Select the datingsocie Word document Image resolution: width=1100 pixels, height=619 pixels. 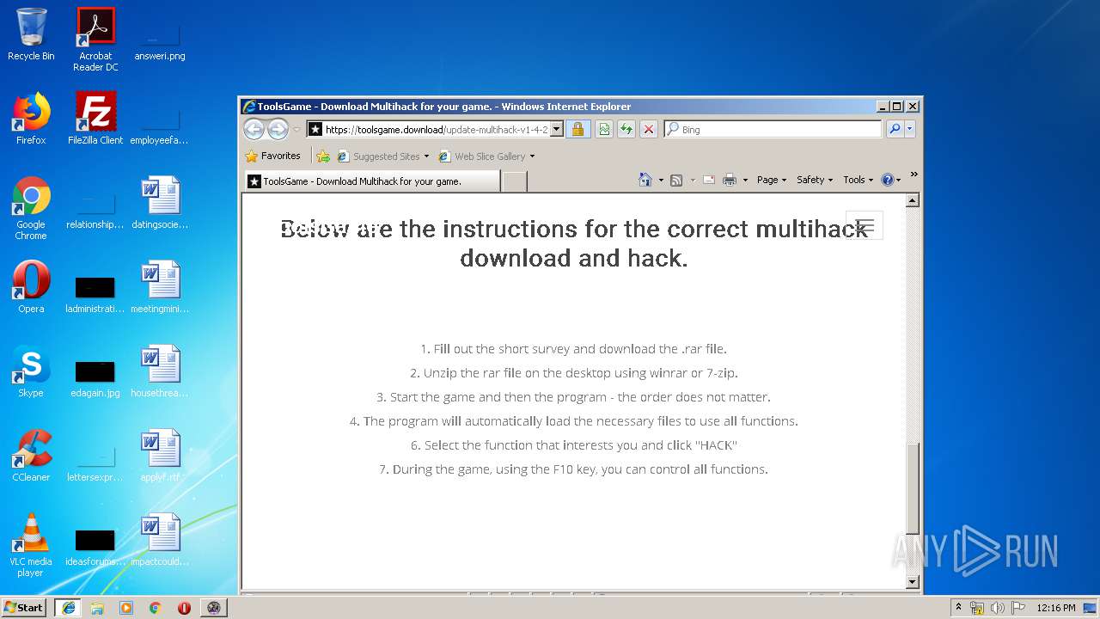tap(160, 203)
